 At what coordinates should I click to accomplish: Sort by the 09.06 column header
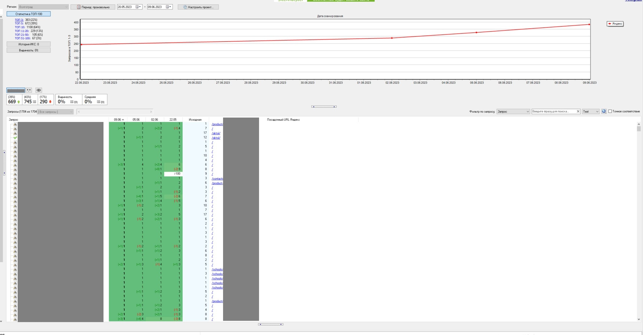click(x=118, y=120)
